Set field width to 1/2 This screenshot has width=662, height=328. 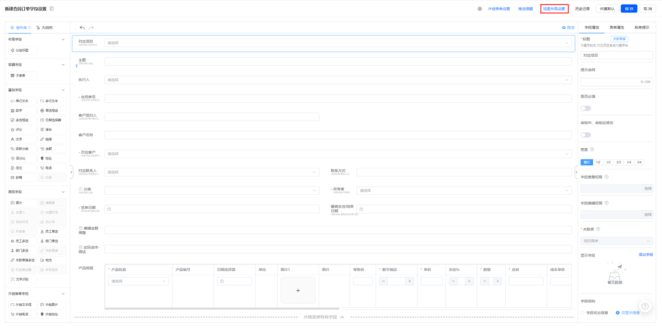[598, 162]
